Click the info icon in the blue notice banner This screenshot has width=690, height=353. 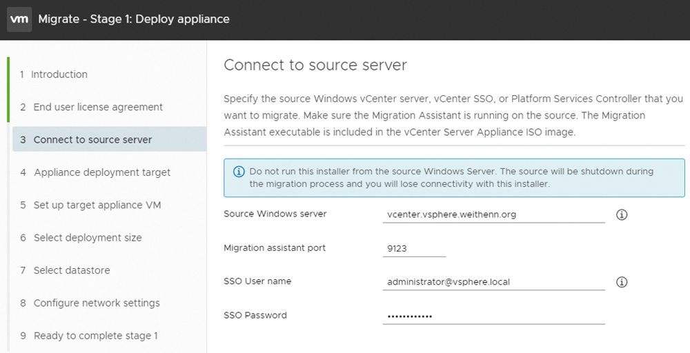tap(239, 172)
